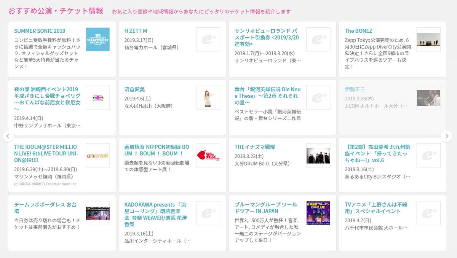Show previous recommendations with left arrow
The width and height of the screenshot is (457, 258).
tap(8, 136)
